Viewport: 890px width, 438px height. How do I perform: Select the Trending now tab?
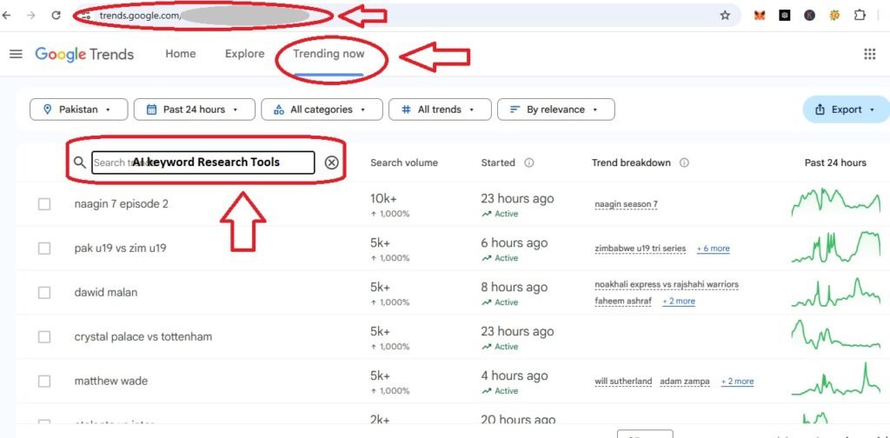pos(329,54)
